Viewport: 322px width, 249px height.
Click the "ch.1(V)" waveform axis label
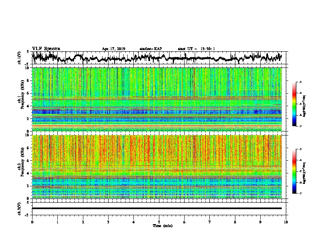click(x=19, y=58)
